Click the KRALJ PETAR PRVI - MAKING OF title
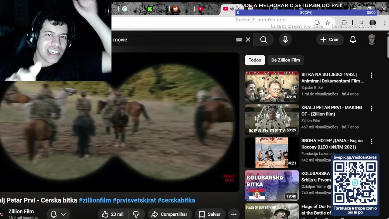This screenshot has width=389, height=219. 332,111
